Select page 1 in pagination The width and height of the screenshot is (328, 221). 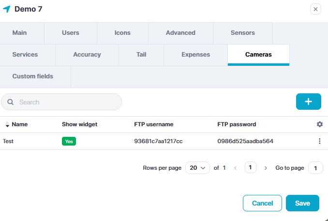click(250, 168)
